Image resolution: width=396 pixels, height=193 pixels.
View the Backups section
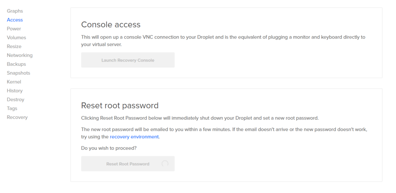pyautogui.click(x=16, y=64)
